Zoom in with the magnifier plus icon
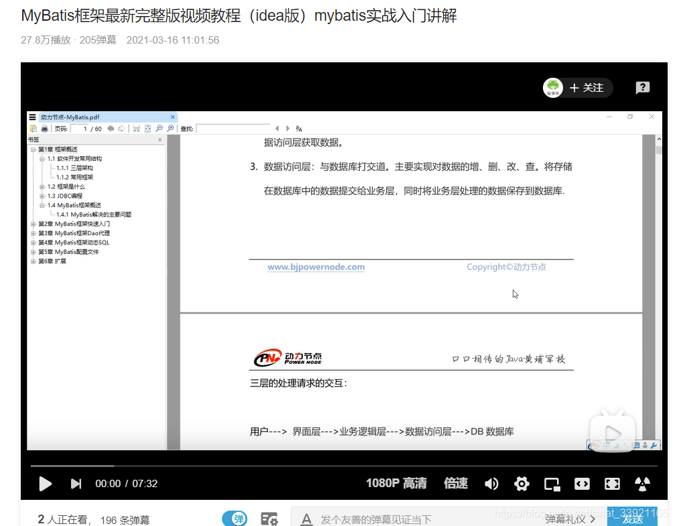Image resolution: width=675 pixels, height=526 pixels. tap(170, 129)
